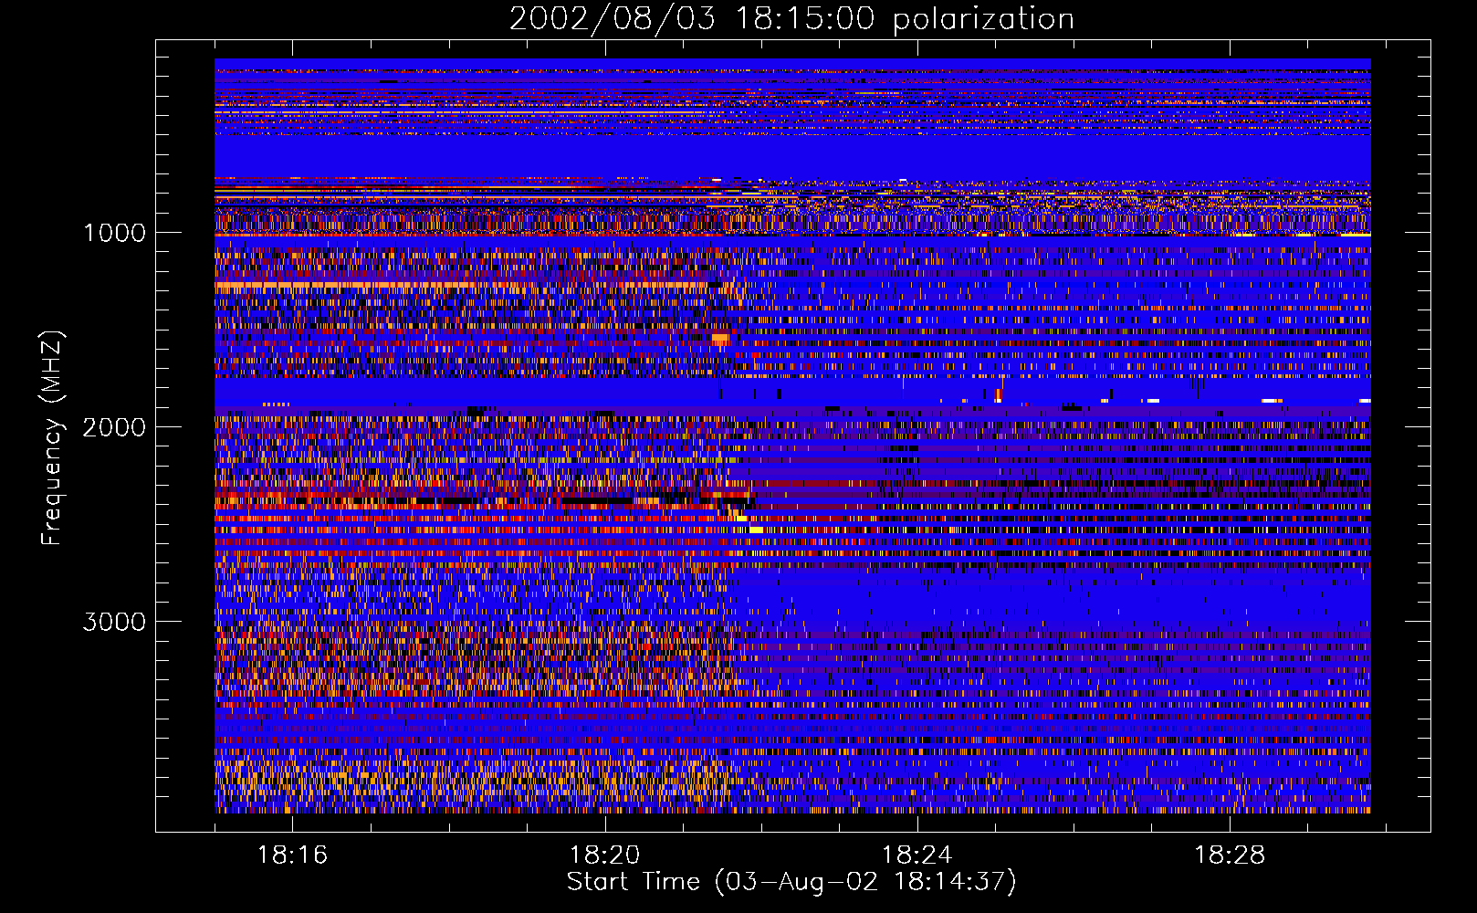Click the 'Start Time (03-Aug-02 18:14:37)' label

(791, 882)
